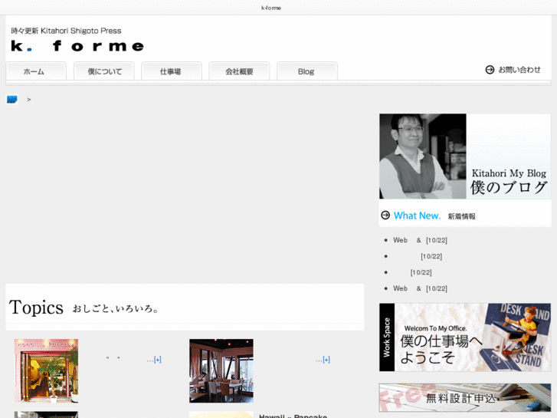The width and height of the screenshot is (557, 418).
Task: Click the arrow icon beside お問い合わせ
Action: point(490,70)
